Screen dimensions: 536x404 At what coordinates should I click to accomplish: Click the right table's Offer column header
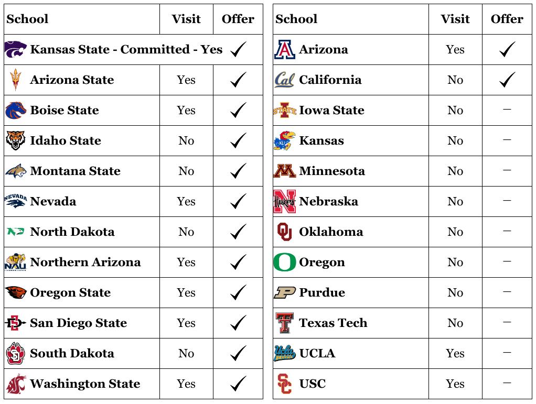point(507,19)
